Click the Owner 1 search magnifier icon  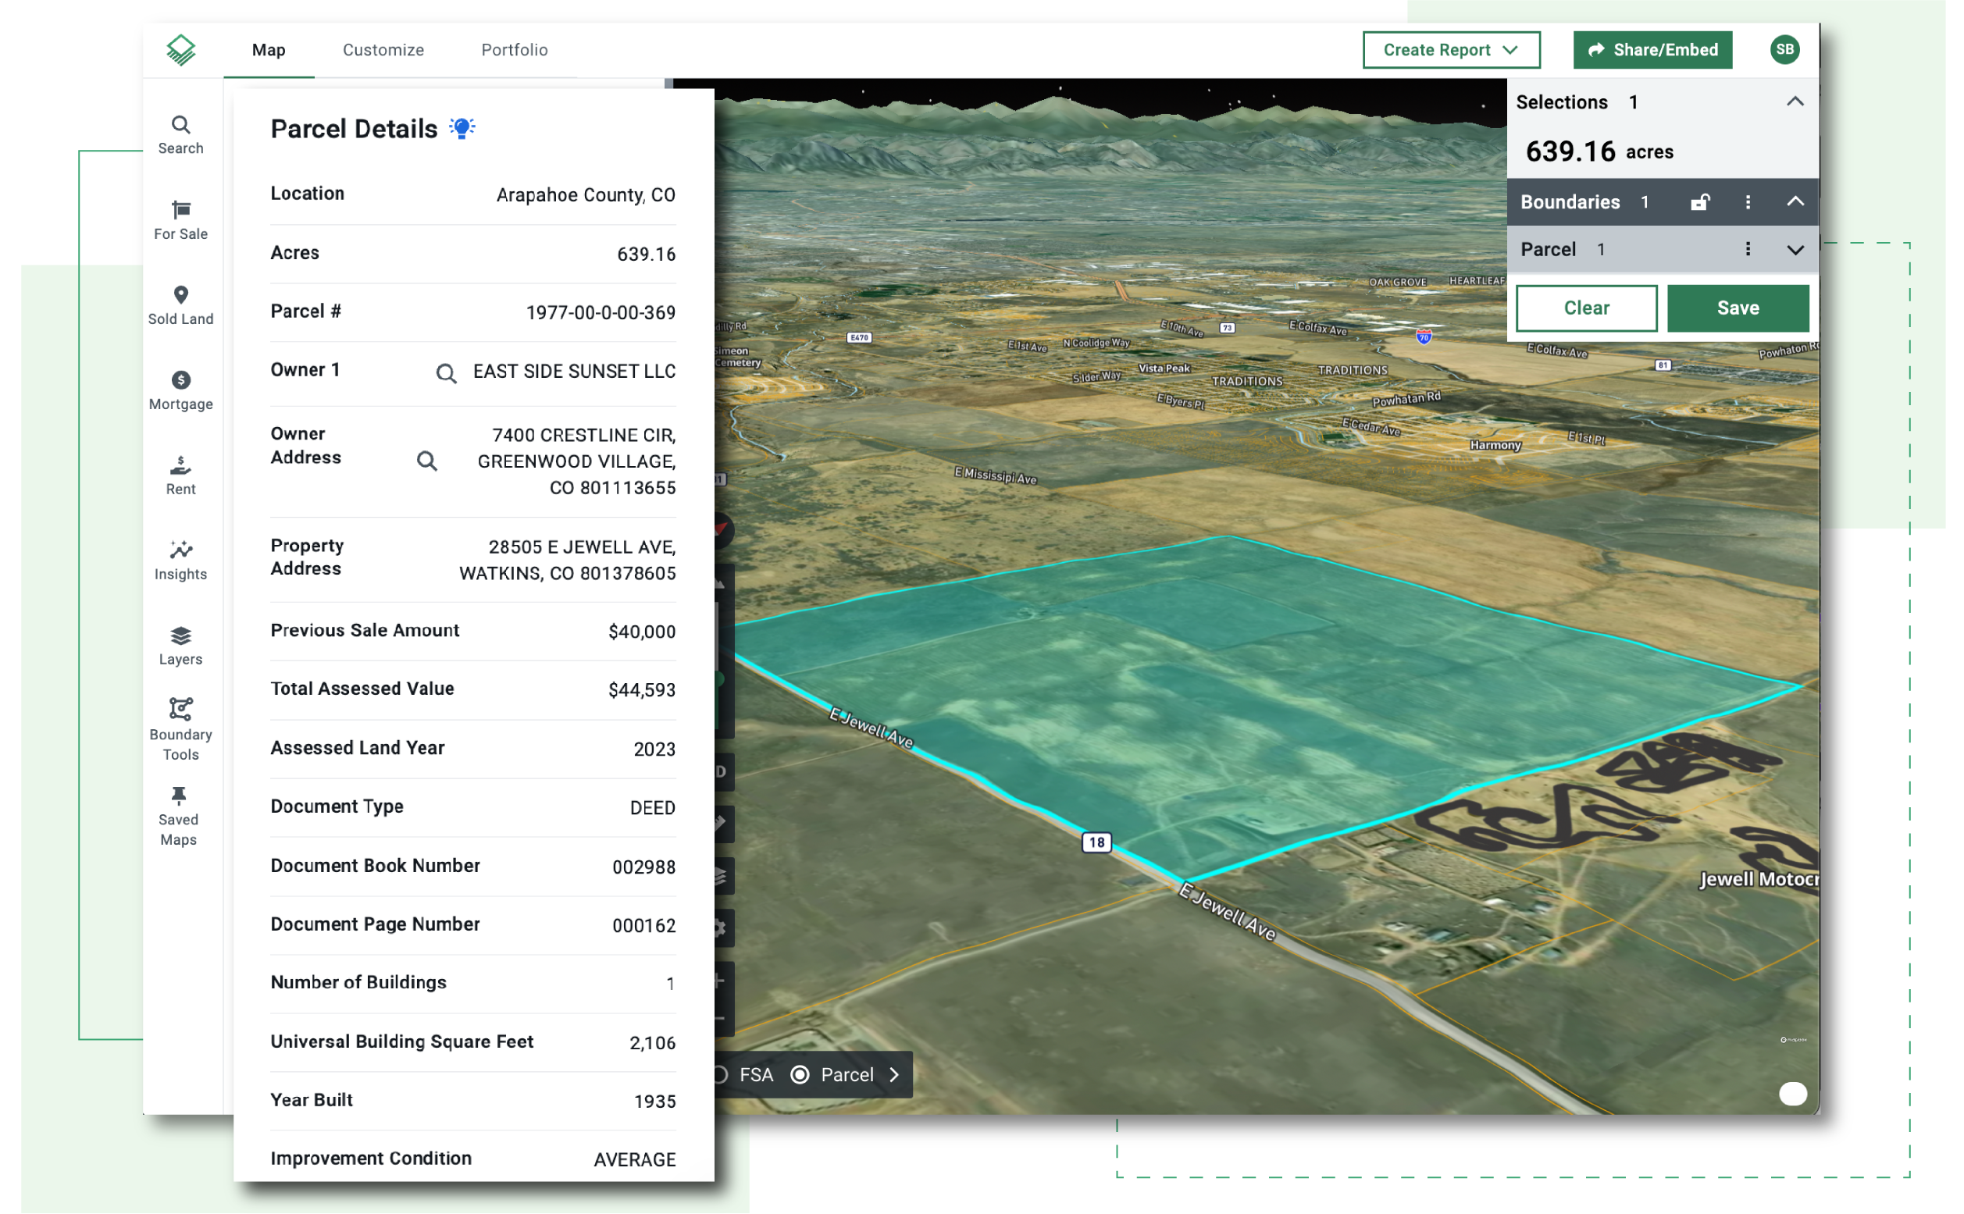point(446,372)
